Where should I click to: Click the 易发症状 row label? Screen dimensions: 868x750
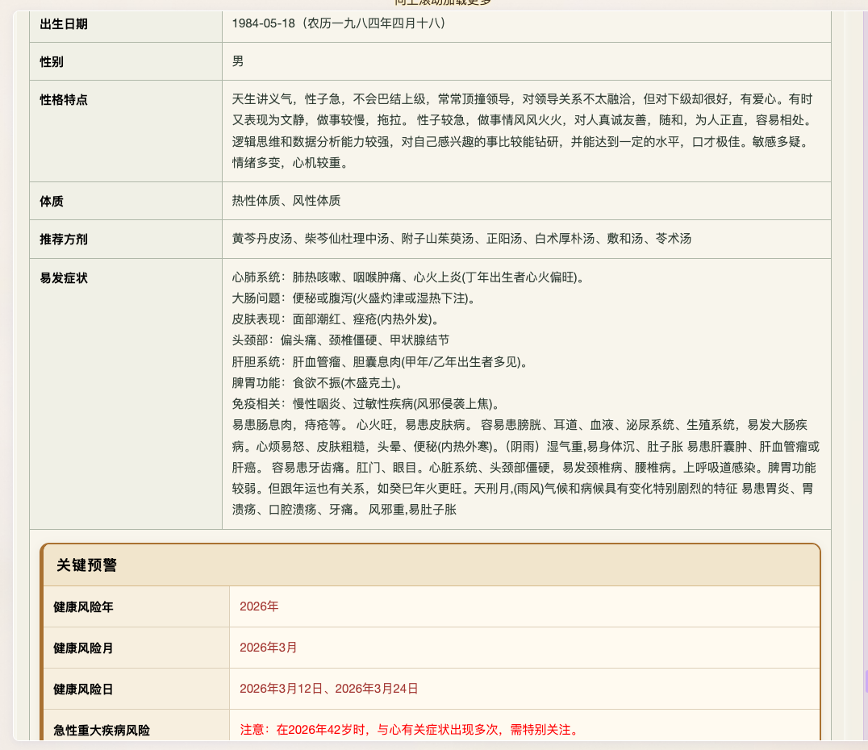(64, 278)
